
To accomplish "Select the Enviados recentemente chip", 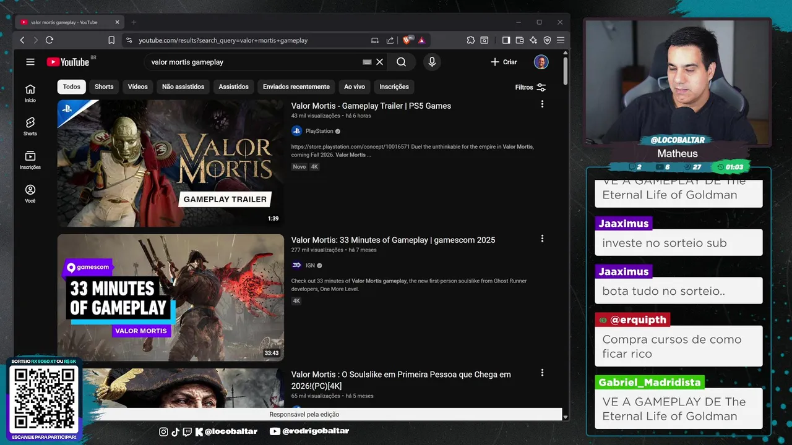I will point(296,87).
